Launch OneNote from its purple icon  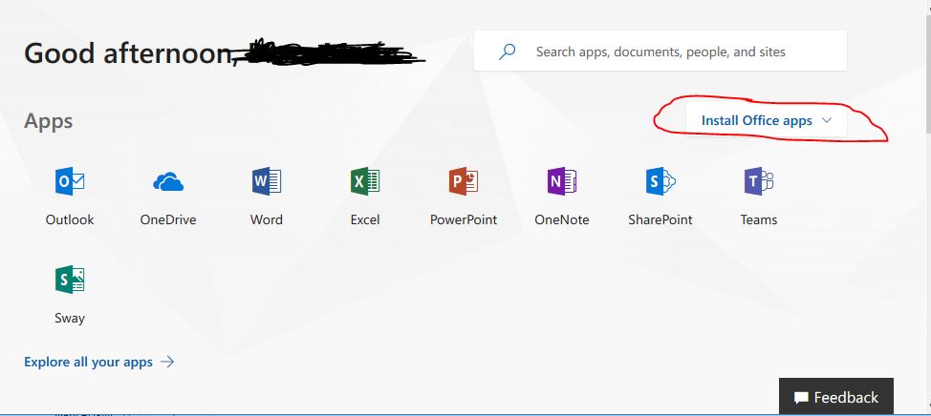562,181
